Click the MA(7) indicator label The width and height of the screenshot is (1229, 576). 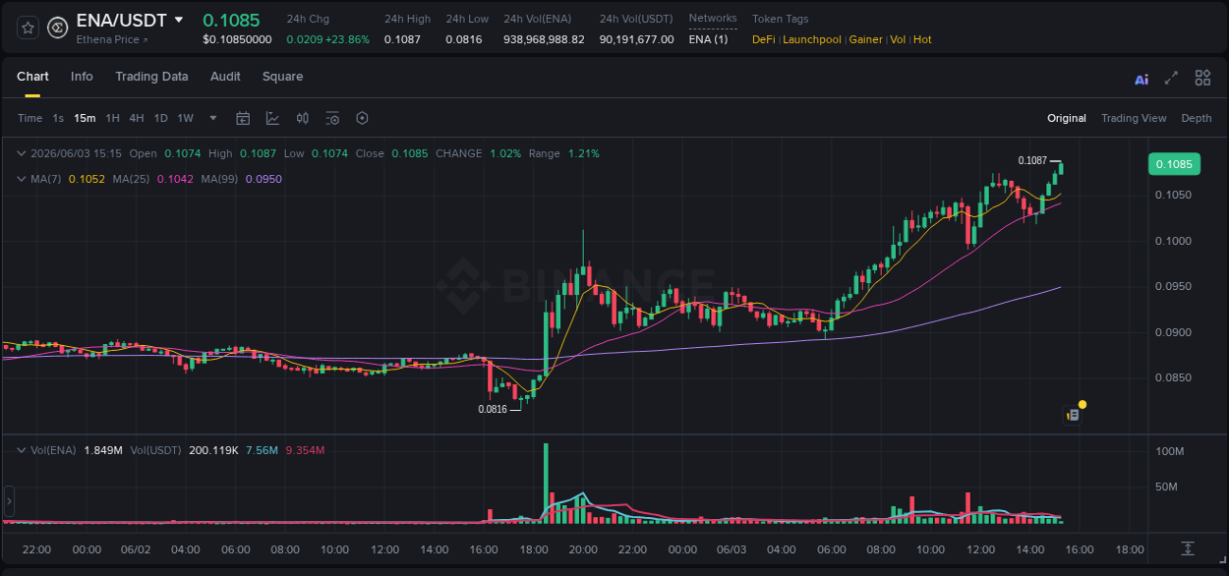(x=45, y=179)
